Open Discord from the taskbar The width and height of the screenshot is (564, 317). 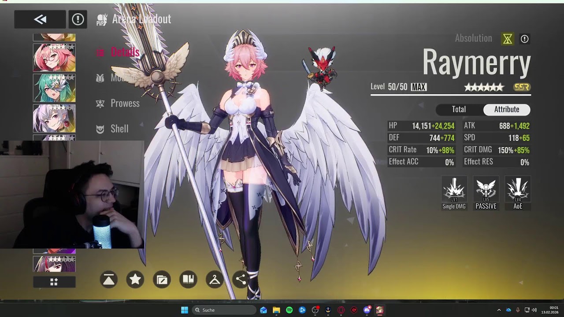[x=367, y=310]
